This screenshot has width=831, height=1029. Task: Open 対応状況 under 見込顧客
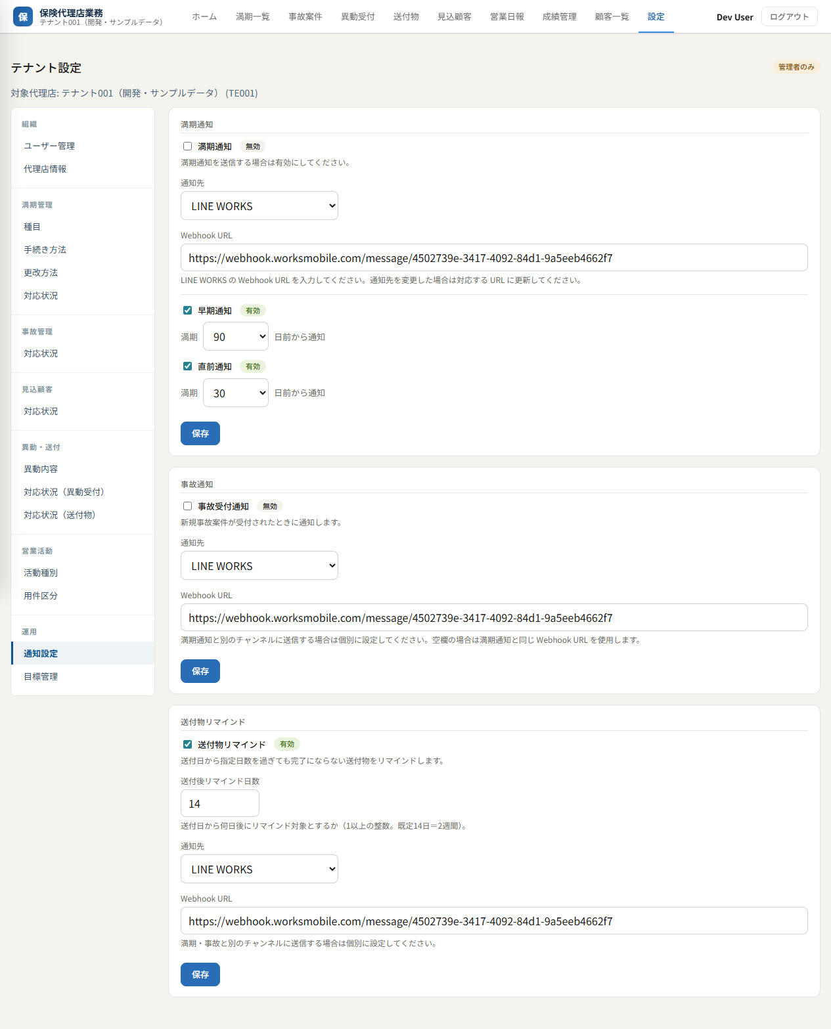[x=83, y=411]
